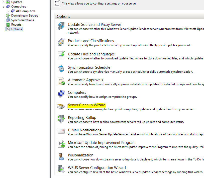Open Products and Classifications link
The width and height of the screenshot is (204, 178).
tap(91, 41)
